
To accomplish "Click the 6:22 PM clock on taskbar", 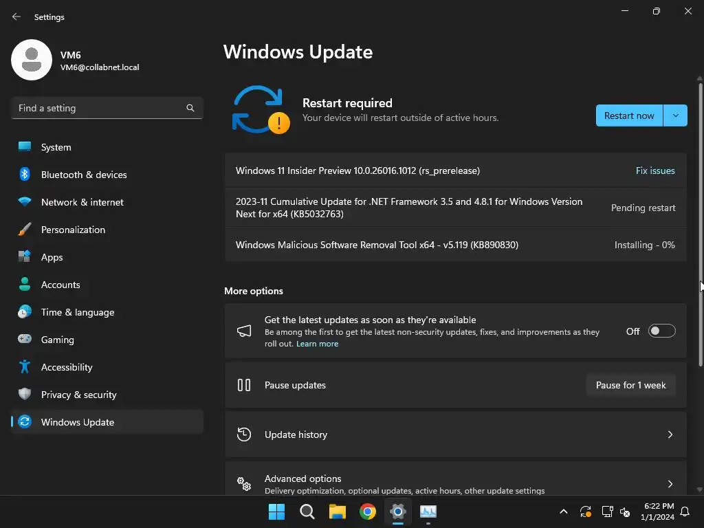I will 657,511.
